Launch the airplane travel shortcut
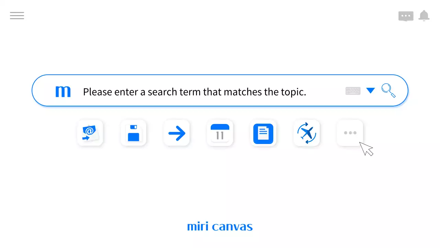 pos(307,133)
